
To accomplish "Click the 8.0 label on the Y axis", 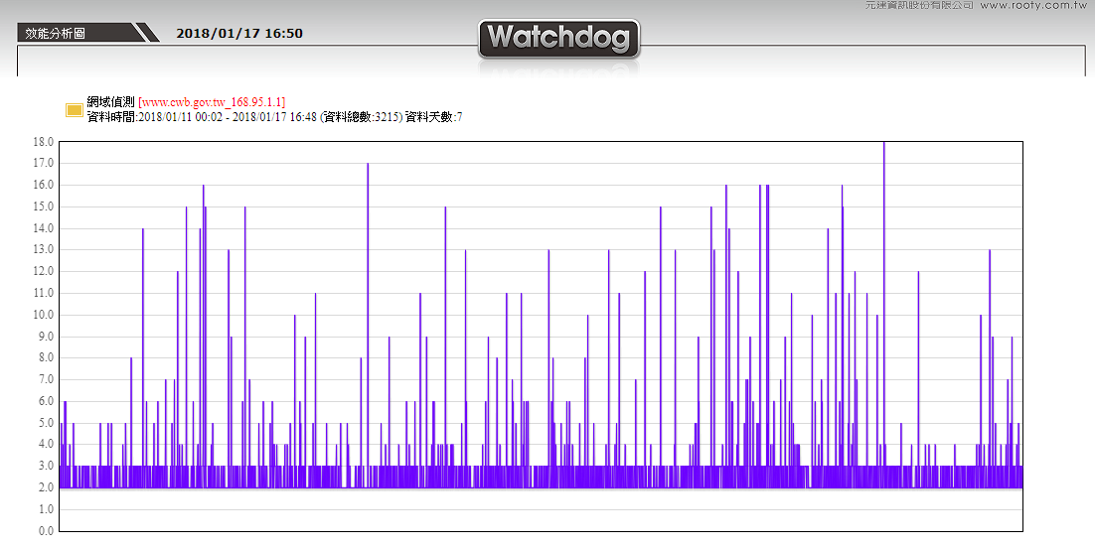I will (x=44, y=358).
